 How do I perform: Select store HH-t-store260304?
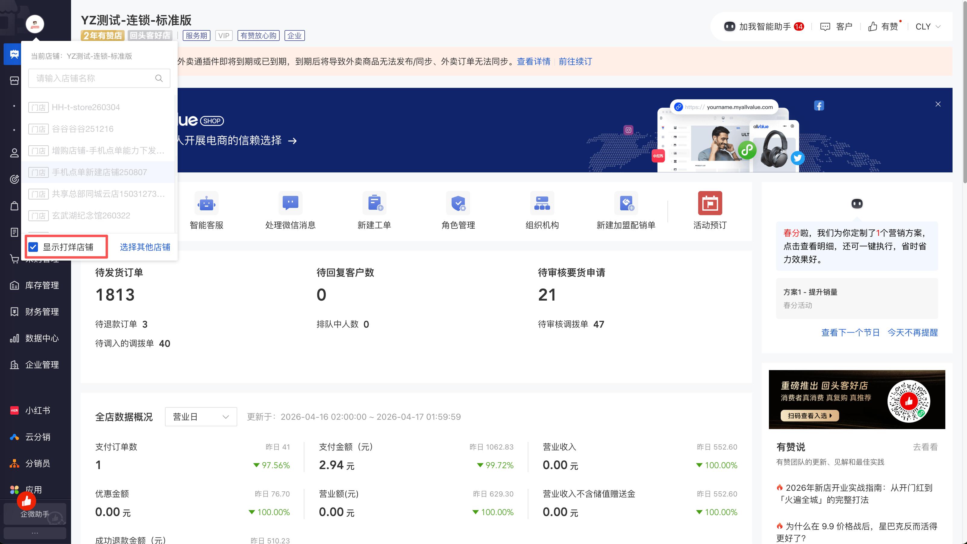pyautogui.click(x=98, y=107)
